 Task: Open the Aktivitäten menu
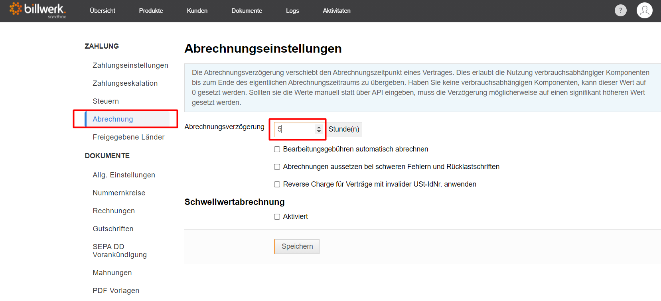(x=337, y=11)
